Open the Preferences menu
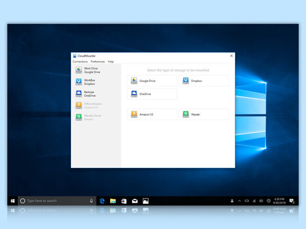 pos(98,61)
